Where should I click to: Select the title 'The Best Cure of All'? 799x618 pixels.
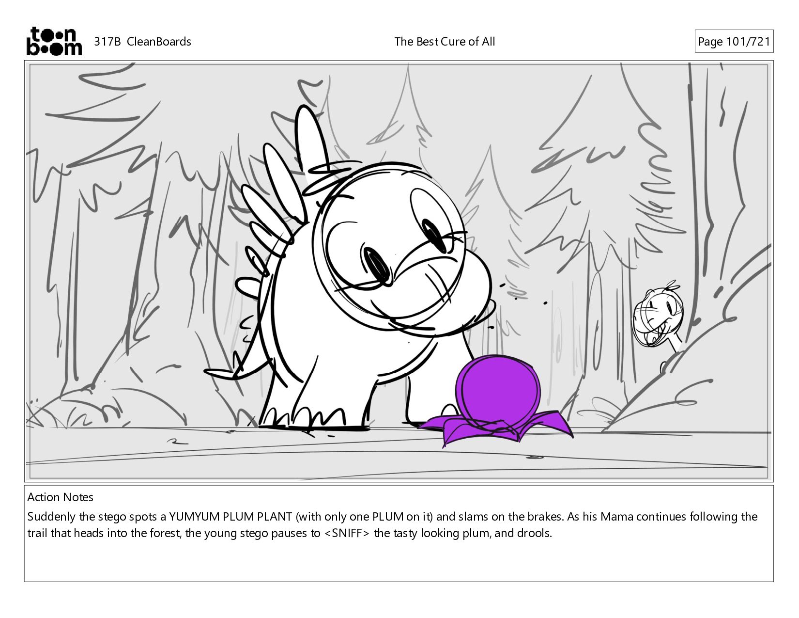tap(445, 42)
